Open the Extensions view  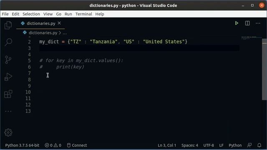tap(8, 94)
